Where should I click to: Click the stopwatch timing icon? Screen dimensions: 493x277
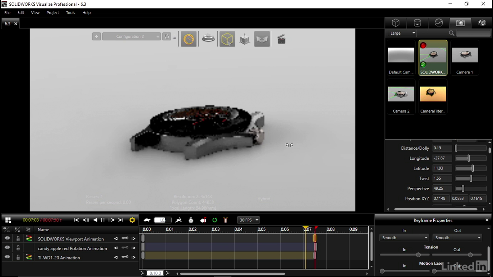[x=191, y=220]
